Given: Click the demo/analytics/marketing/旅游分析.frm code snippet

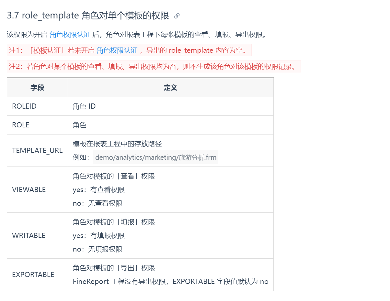Looking at the screenshot, I should click(156, 157).
